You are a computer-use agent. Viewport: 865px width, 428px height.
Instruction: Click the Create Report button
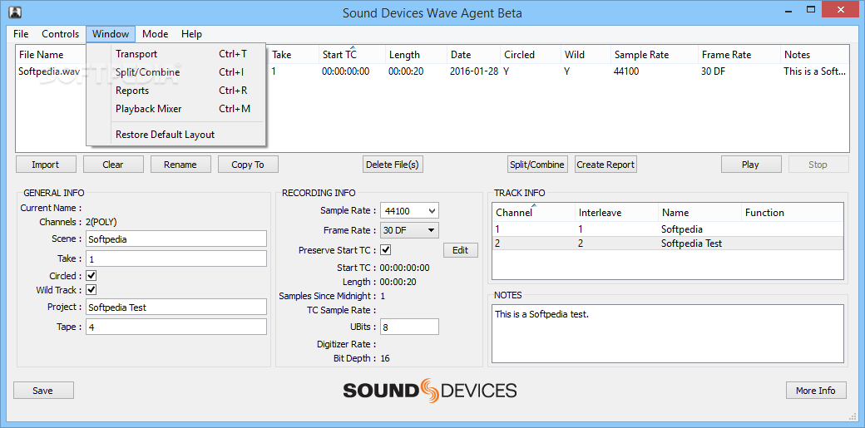tap(605, 165)
